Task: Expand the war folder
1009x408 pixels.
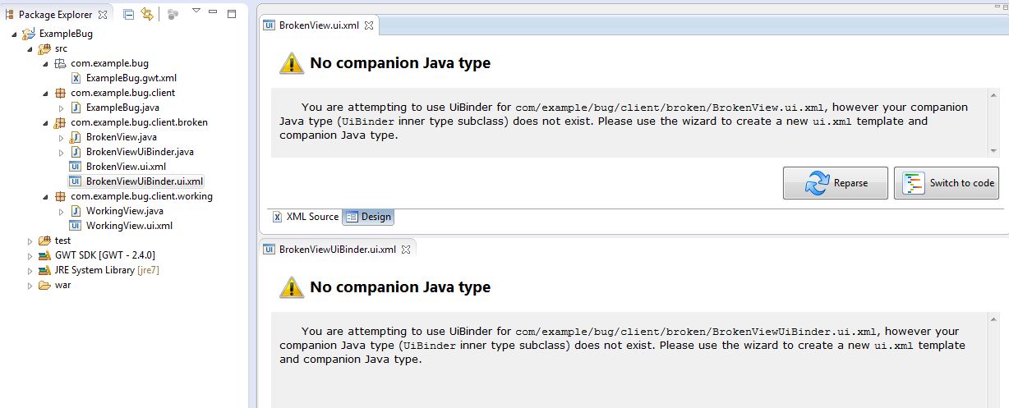Action: (30, 286)
